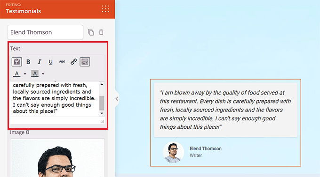320x177 pixels.
Task: Apply italic formatting
Action: tap(40, 62)
